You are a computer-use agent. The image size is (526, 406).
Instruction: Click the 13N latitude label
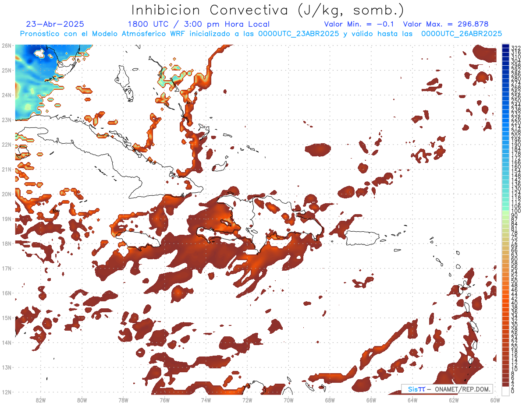tap(6, 367)
